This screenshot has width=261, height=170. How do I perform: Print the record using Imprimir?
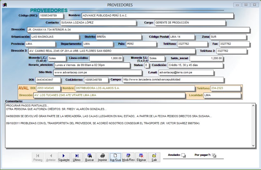[102, 157]
